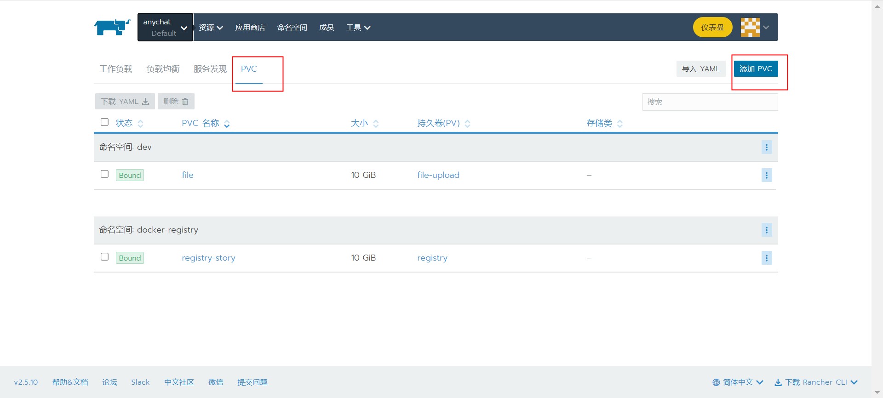Open the user avatar menu
This screenshot has width=883, height=398.
pos(750,27)
